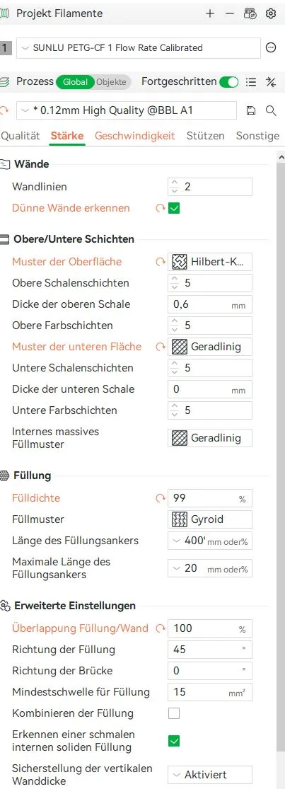Search process settings with magnifier icon

pos(271,110)
